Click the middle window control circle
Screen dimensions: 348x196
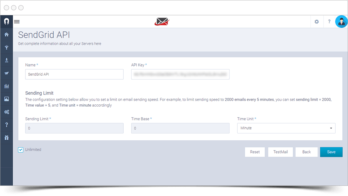(14, 8)
